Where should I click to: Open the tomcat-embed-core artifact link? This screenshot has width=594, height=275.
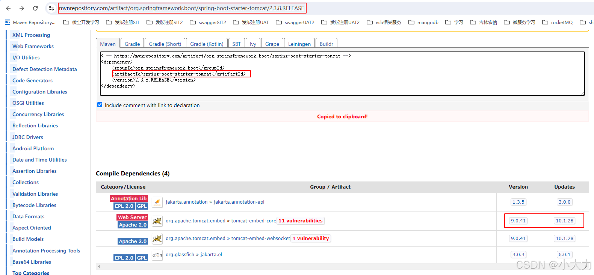(x=254, y=221)
